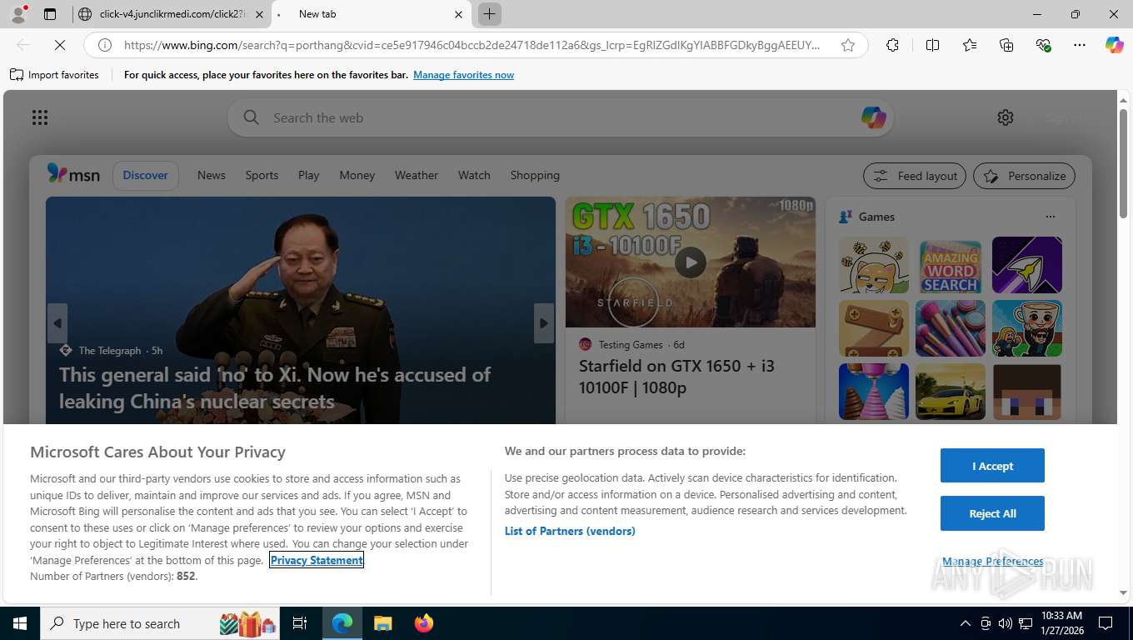Open a new tab with plus button
The width and height of the screenshot is (1133, 640).
pyautogui.click(x=489, y=14)
